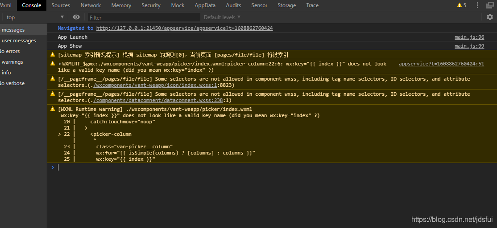
Task: Open the Security tab
Action: 151,5
